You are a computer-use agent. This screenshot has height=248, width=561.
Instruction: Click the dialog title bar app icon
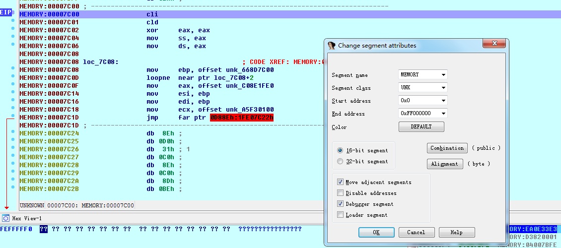pos(332,45)
